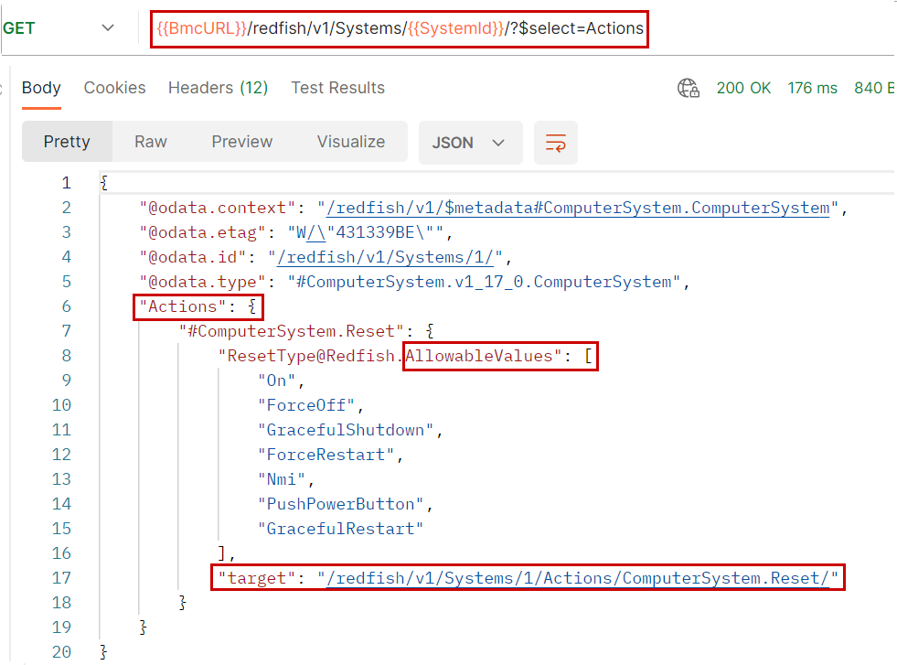
Task: Click the request URL input field
Action: (398, 28)
